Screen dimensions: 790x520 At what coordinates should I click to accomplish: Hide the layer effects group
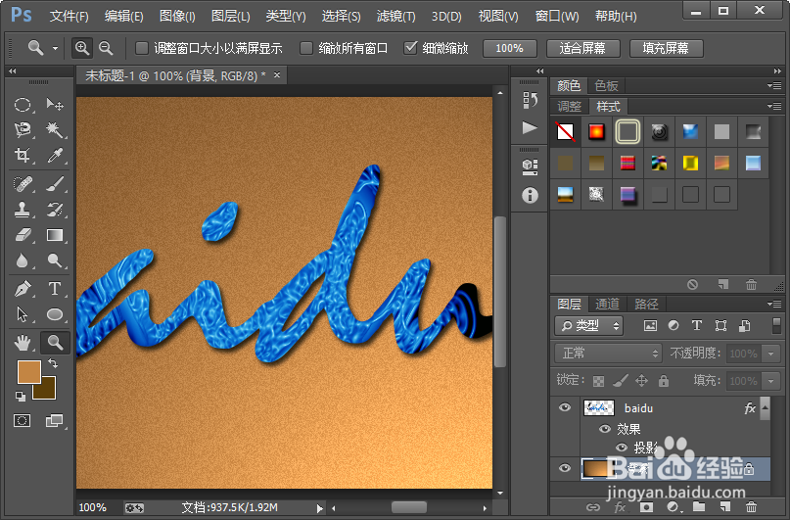(x=605, y=429)
